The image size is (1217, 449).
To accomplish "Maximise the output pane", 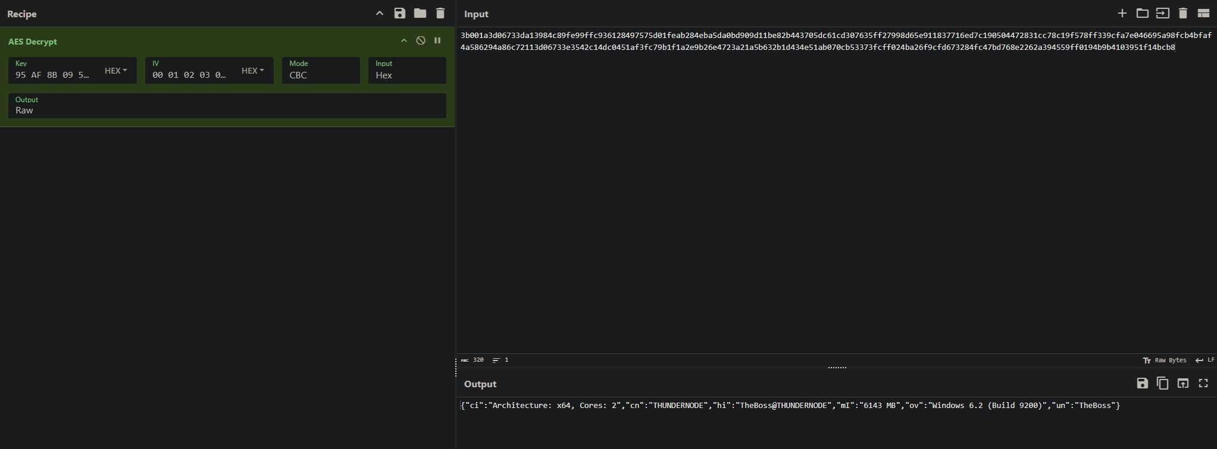I will [x=1203, y=384].
